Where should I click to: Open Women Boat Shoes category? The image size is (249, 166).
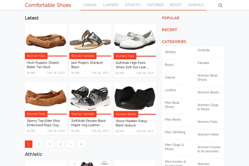pos(207,78)
